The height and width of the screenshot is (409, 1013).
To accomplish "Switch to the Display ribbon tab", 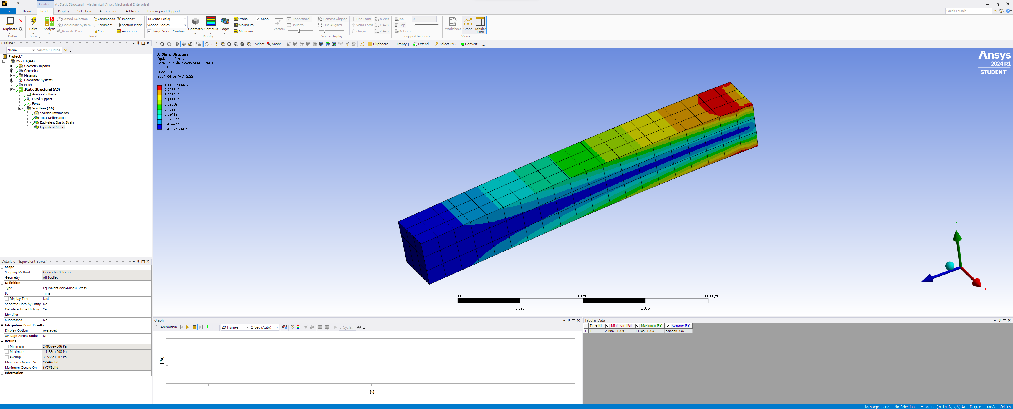I will [x=63, y=11].
